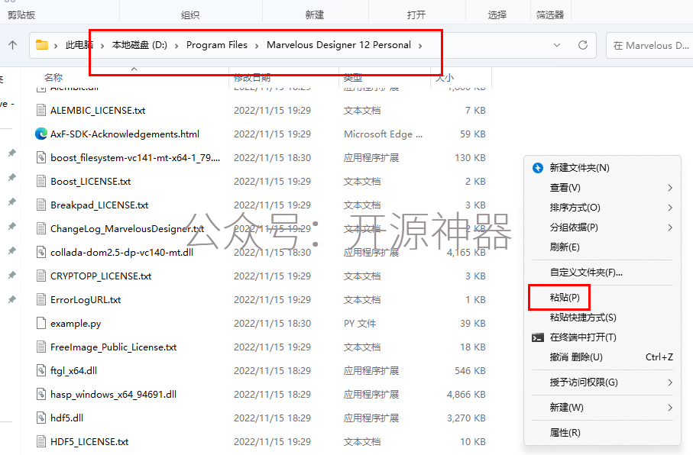The width and height of the screenshot is (693, 455).
Task: Sort files by the 大小 column header
Action: [x=445, y=78]
